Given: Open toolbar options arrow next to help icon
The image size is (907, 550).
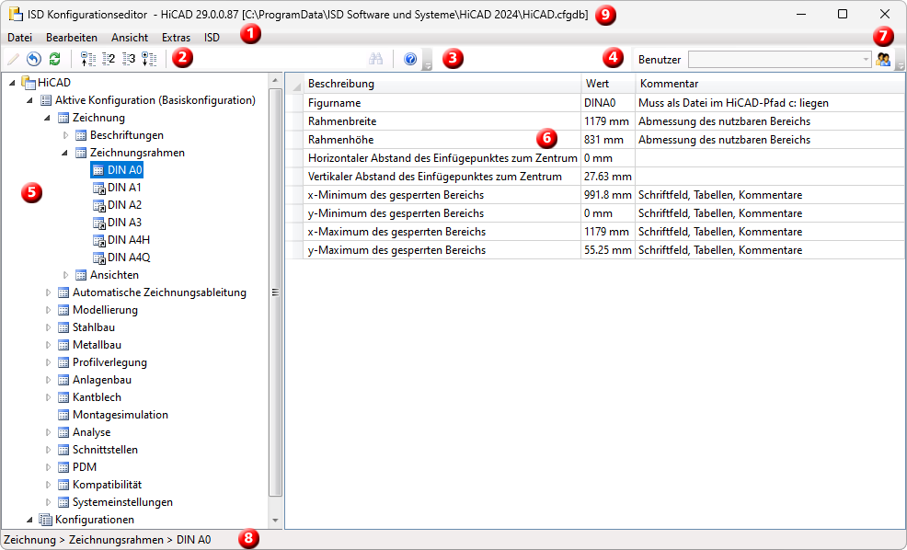Looking at the screenshot, I should [x=428, y=60].
